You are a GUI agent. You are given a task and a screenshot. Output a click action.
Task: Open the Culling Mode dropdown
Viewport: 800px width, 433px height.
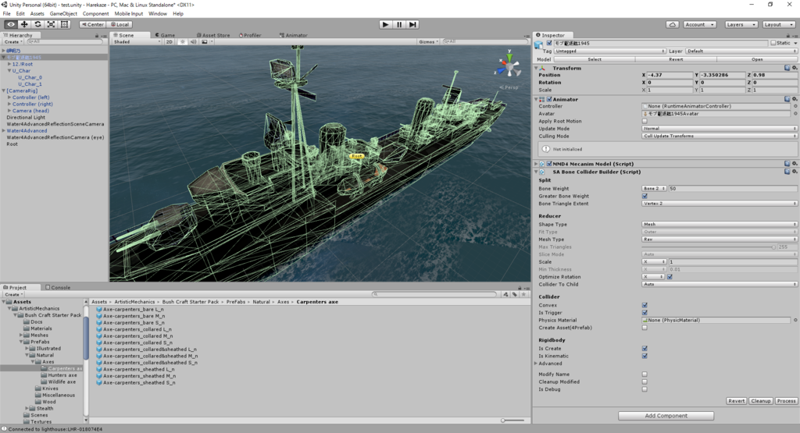720,136
